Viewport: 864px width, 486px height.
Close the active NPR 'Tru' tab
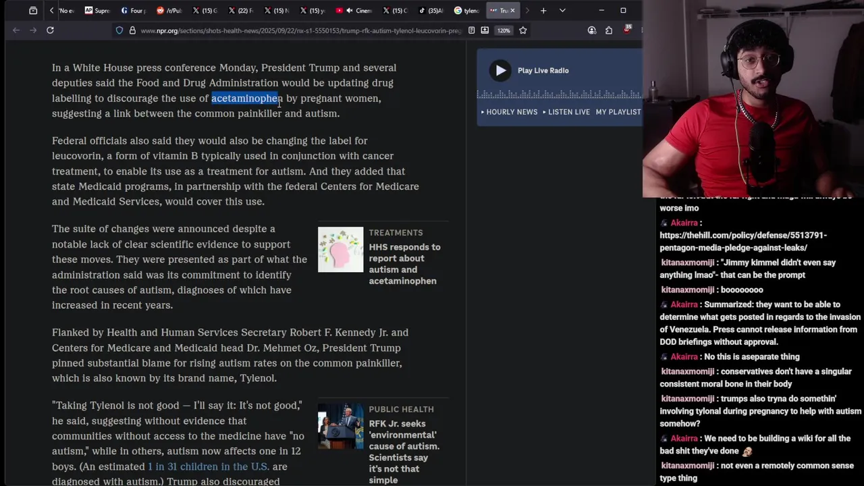click(x=512, y=10)
